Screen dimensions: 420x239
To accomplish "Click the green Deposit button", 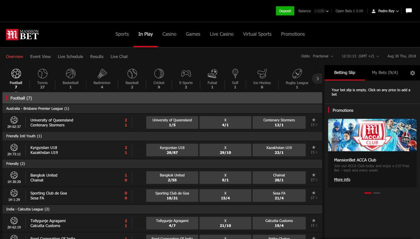I will point(285,11).
